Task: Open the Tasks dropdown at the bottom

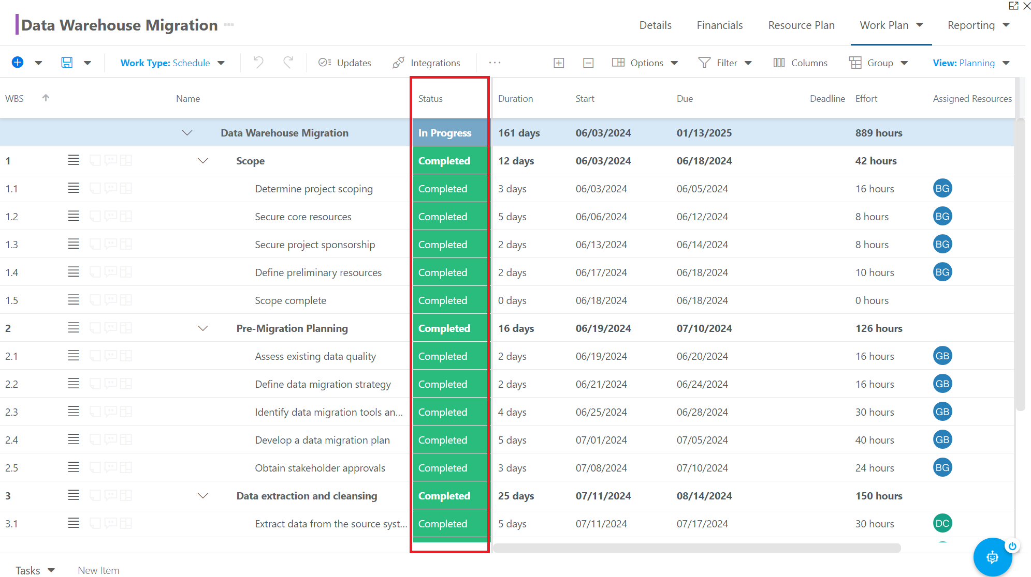Action: [x=35, y=570]
